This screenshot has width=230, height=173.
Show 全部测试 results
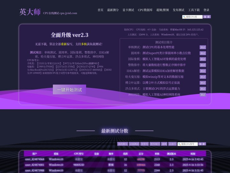134,144
